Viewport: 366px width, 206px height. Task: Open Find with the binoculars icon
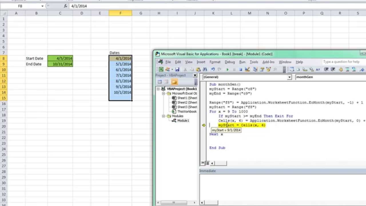(205, 69)
